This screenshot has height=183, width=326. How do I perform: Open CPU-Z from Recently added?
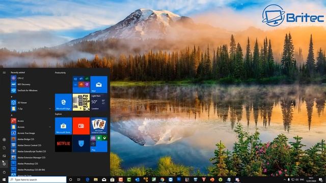coord(31,78)
